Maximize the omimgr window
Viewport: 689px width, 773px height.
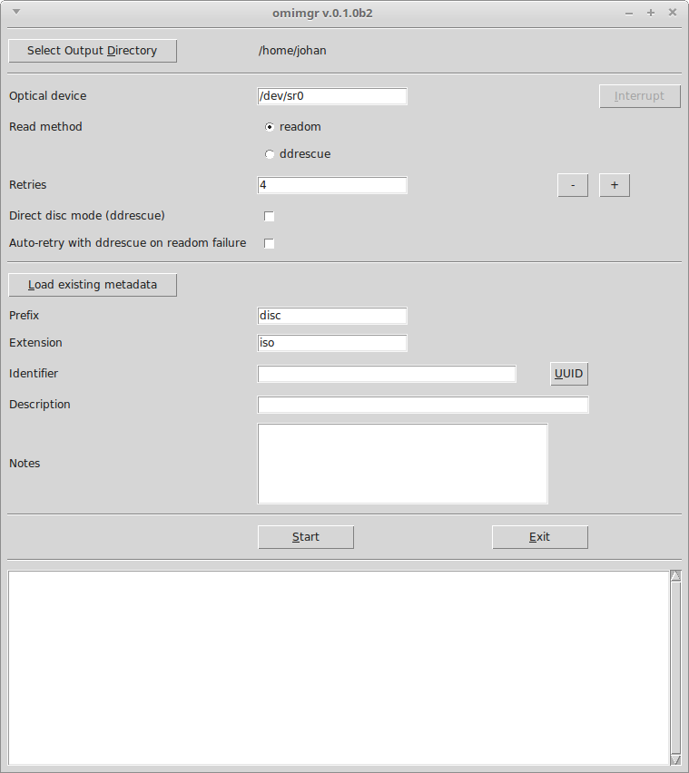[651, 13]
